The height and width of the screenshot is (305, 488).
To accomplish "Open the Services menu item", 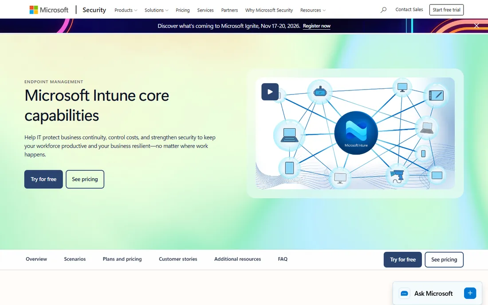I will tap(205, 10).
